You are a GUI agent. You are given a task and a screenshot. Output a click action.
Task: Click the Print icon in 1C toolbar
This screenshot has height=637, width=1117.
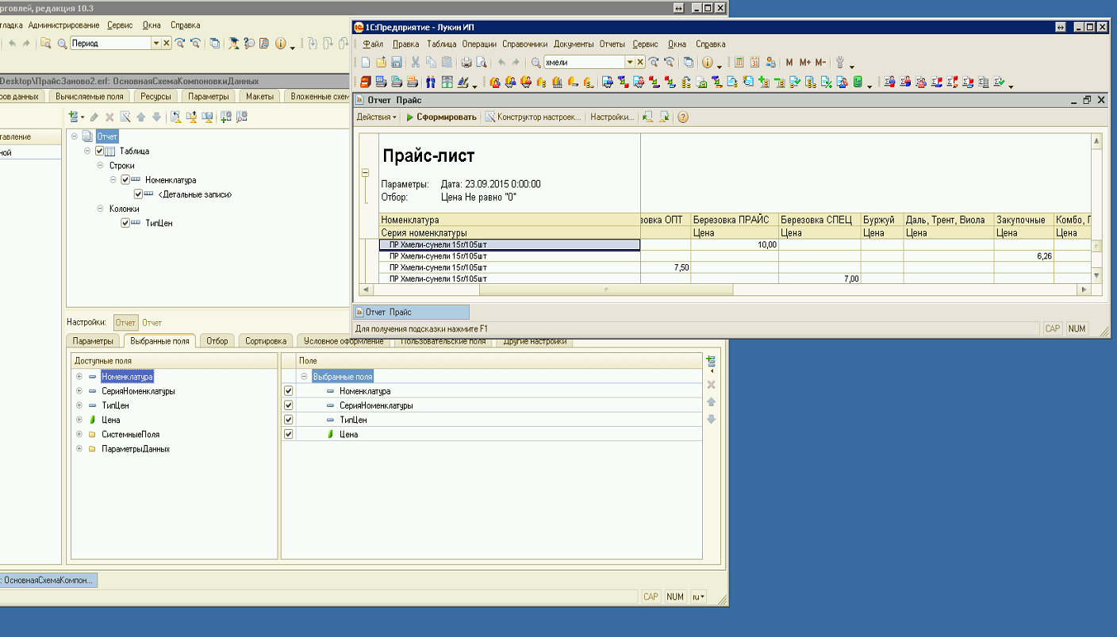[x=466, y=63]
